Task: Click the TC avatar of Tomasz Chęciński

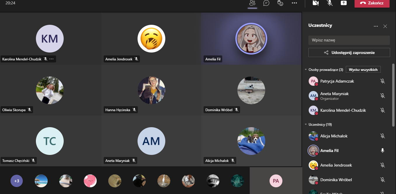Action: 50,141
